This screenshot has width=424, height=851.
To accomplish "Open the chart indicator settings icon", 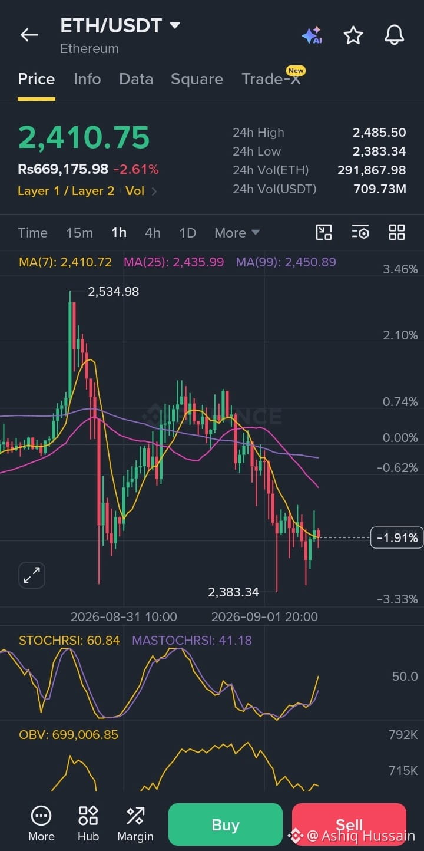I will 360,232.
